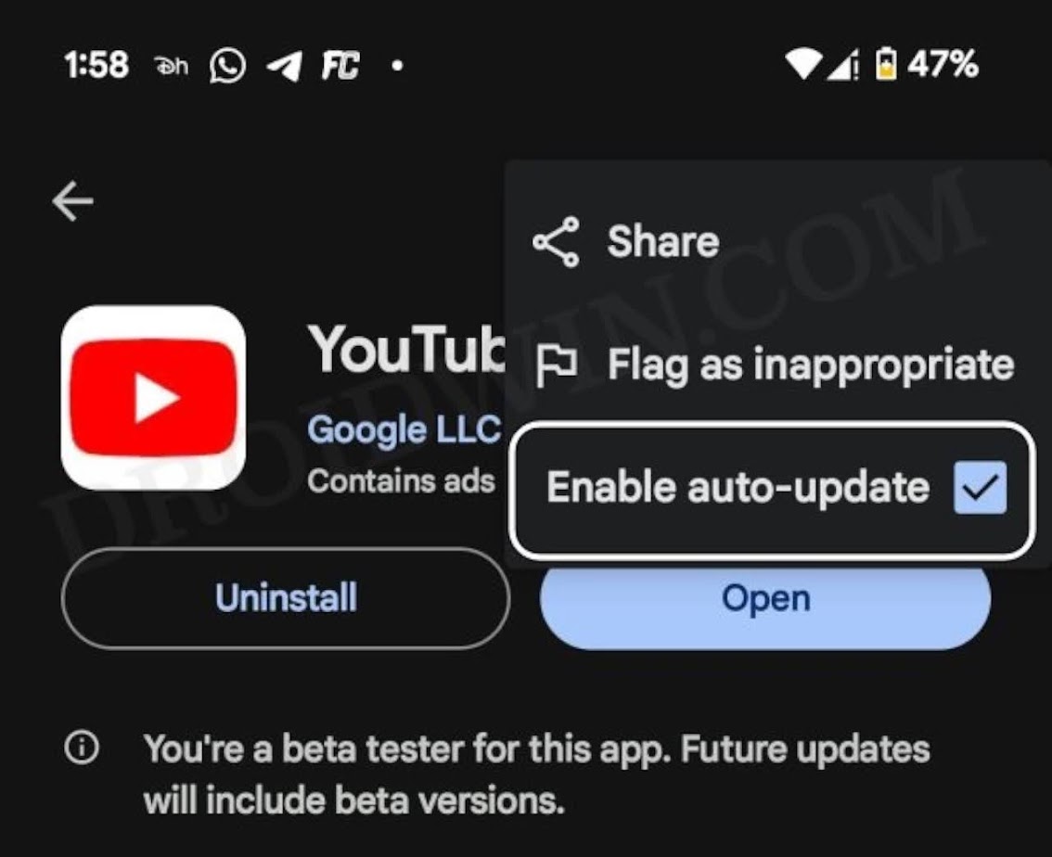The image size is (1052, 857).
Task: Click the Share icon in menu
Action: tap(556, 242)
